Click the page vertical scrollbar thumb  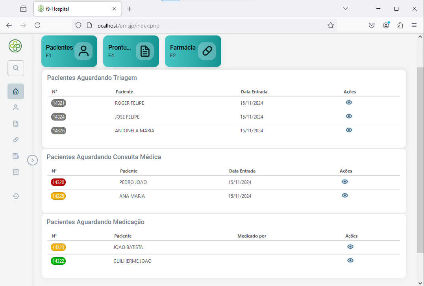point(420,160)
